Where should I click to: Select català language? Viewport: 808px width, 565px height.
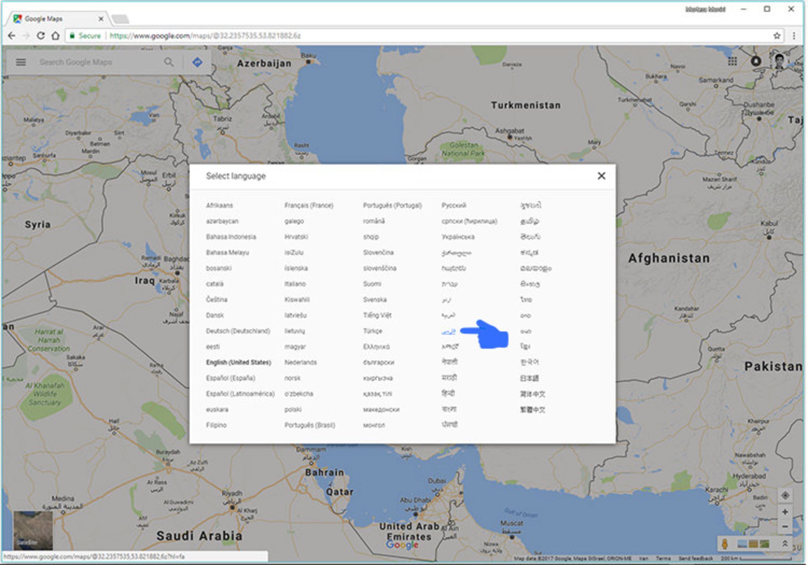tap(215, 284)
